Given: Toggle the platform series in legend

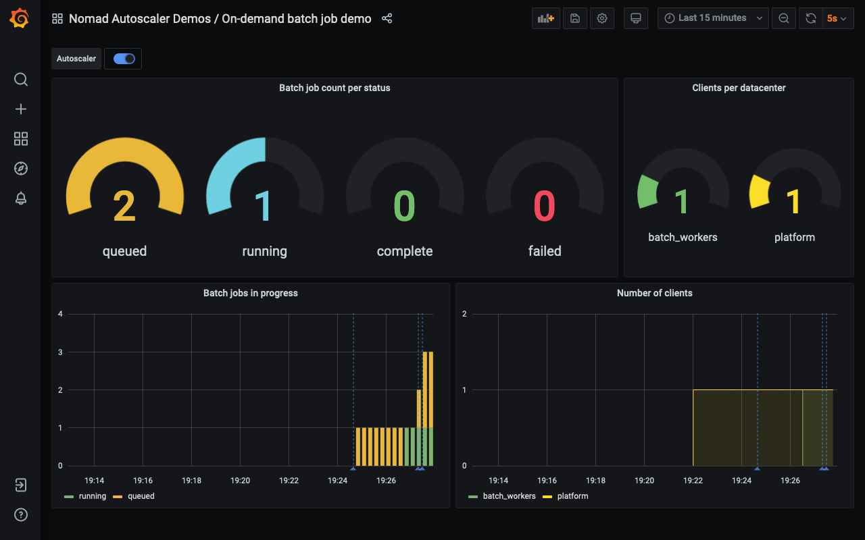Looking at the screenshot, I should (x=566, y=496).
